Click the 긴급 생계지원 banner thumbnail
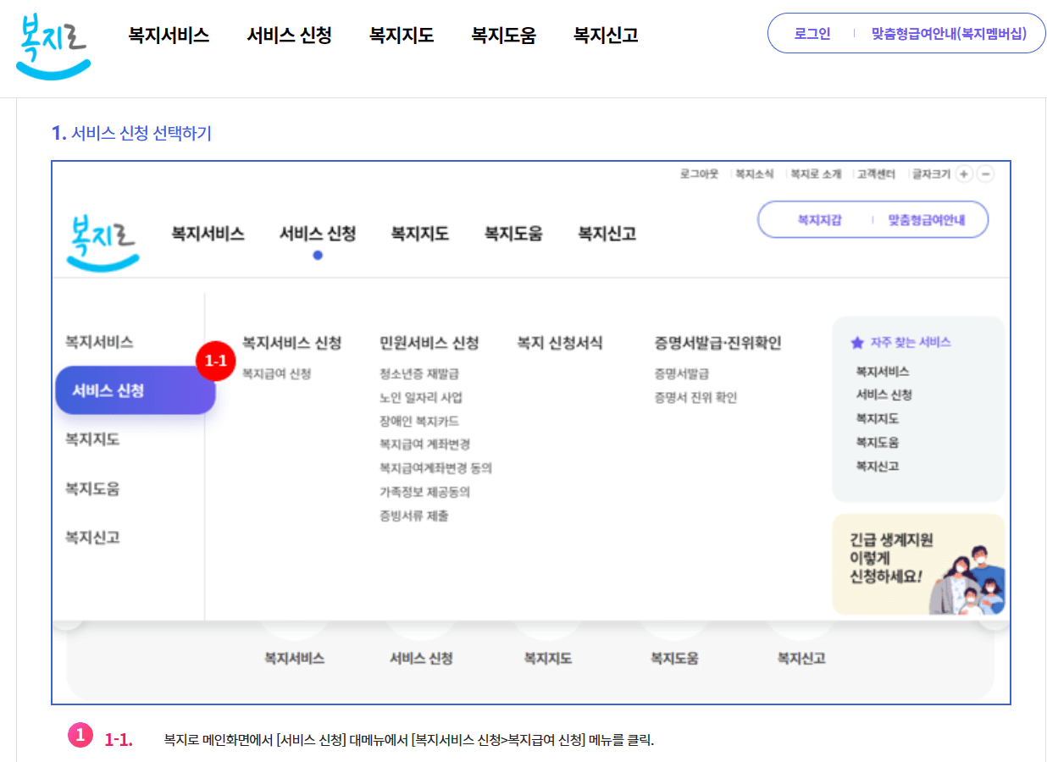This screenshot has height=762, width=1047. [x=918, y=564]
